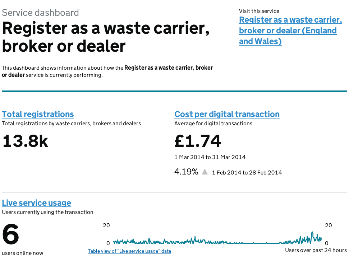
Task: Click the bold service name in the description
Action: click(168, 67)
